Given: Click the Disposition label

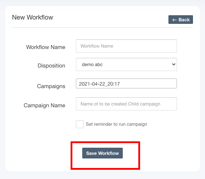Looking at the screenshot, I should click(x=51, y=66).
